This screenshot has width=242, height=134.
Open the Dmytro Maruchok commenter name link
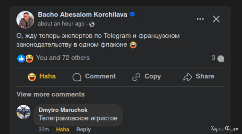[63, 110]
